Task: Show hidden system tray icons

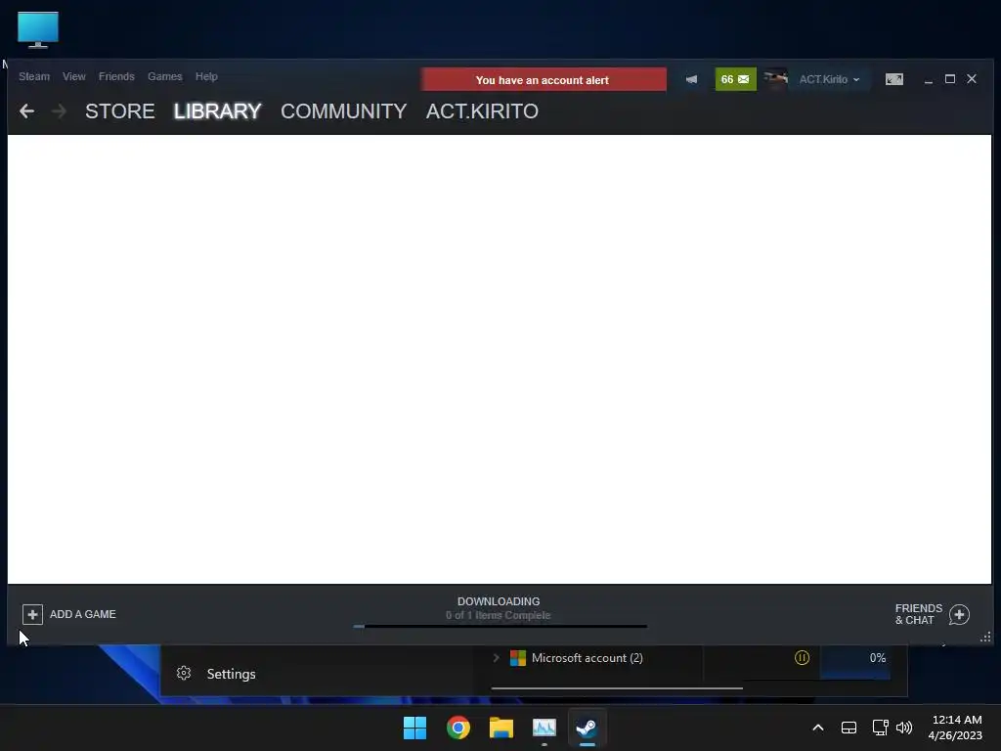Action: coord(818,728)
